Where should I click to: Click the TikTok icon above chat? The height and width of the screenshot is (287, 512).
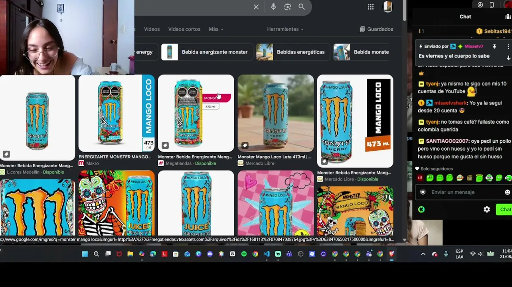(x=480, y=5)
